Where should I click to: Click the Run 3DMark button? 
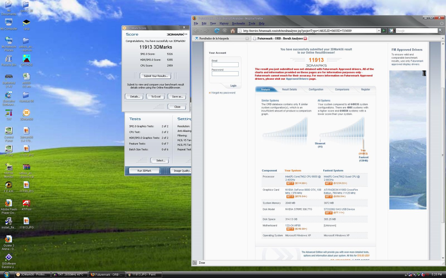pyautogui.click(x=144, y=171)
